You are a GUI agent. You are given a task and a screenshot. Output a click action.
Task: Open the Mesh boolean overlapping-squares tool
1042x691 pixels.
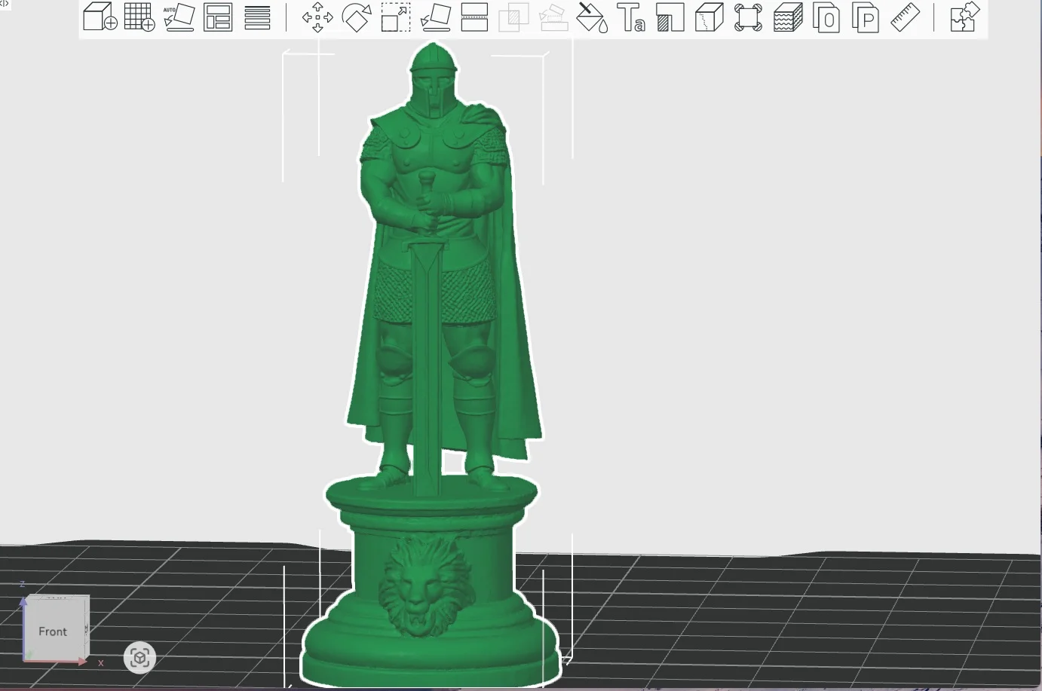click(513, 17)
